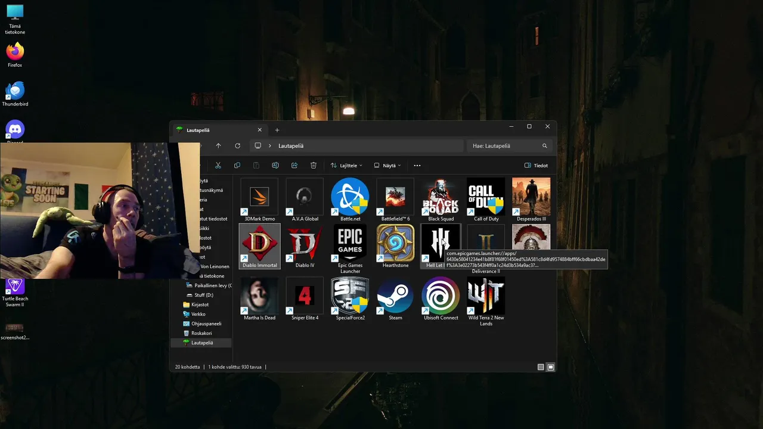763x429 pixels.
Task: Open the Näytä view dropdown
Action: click(387, 165)
